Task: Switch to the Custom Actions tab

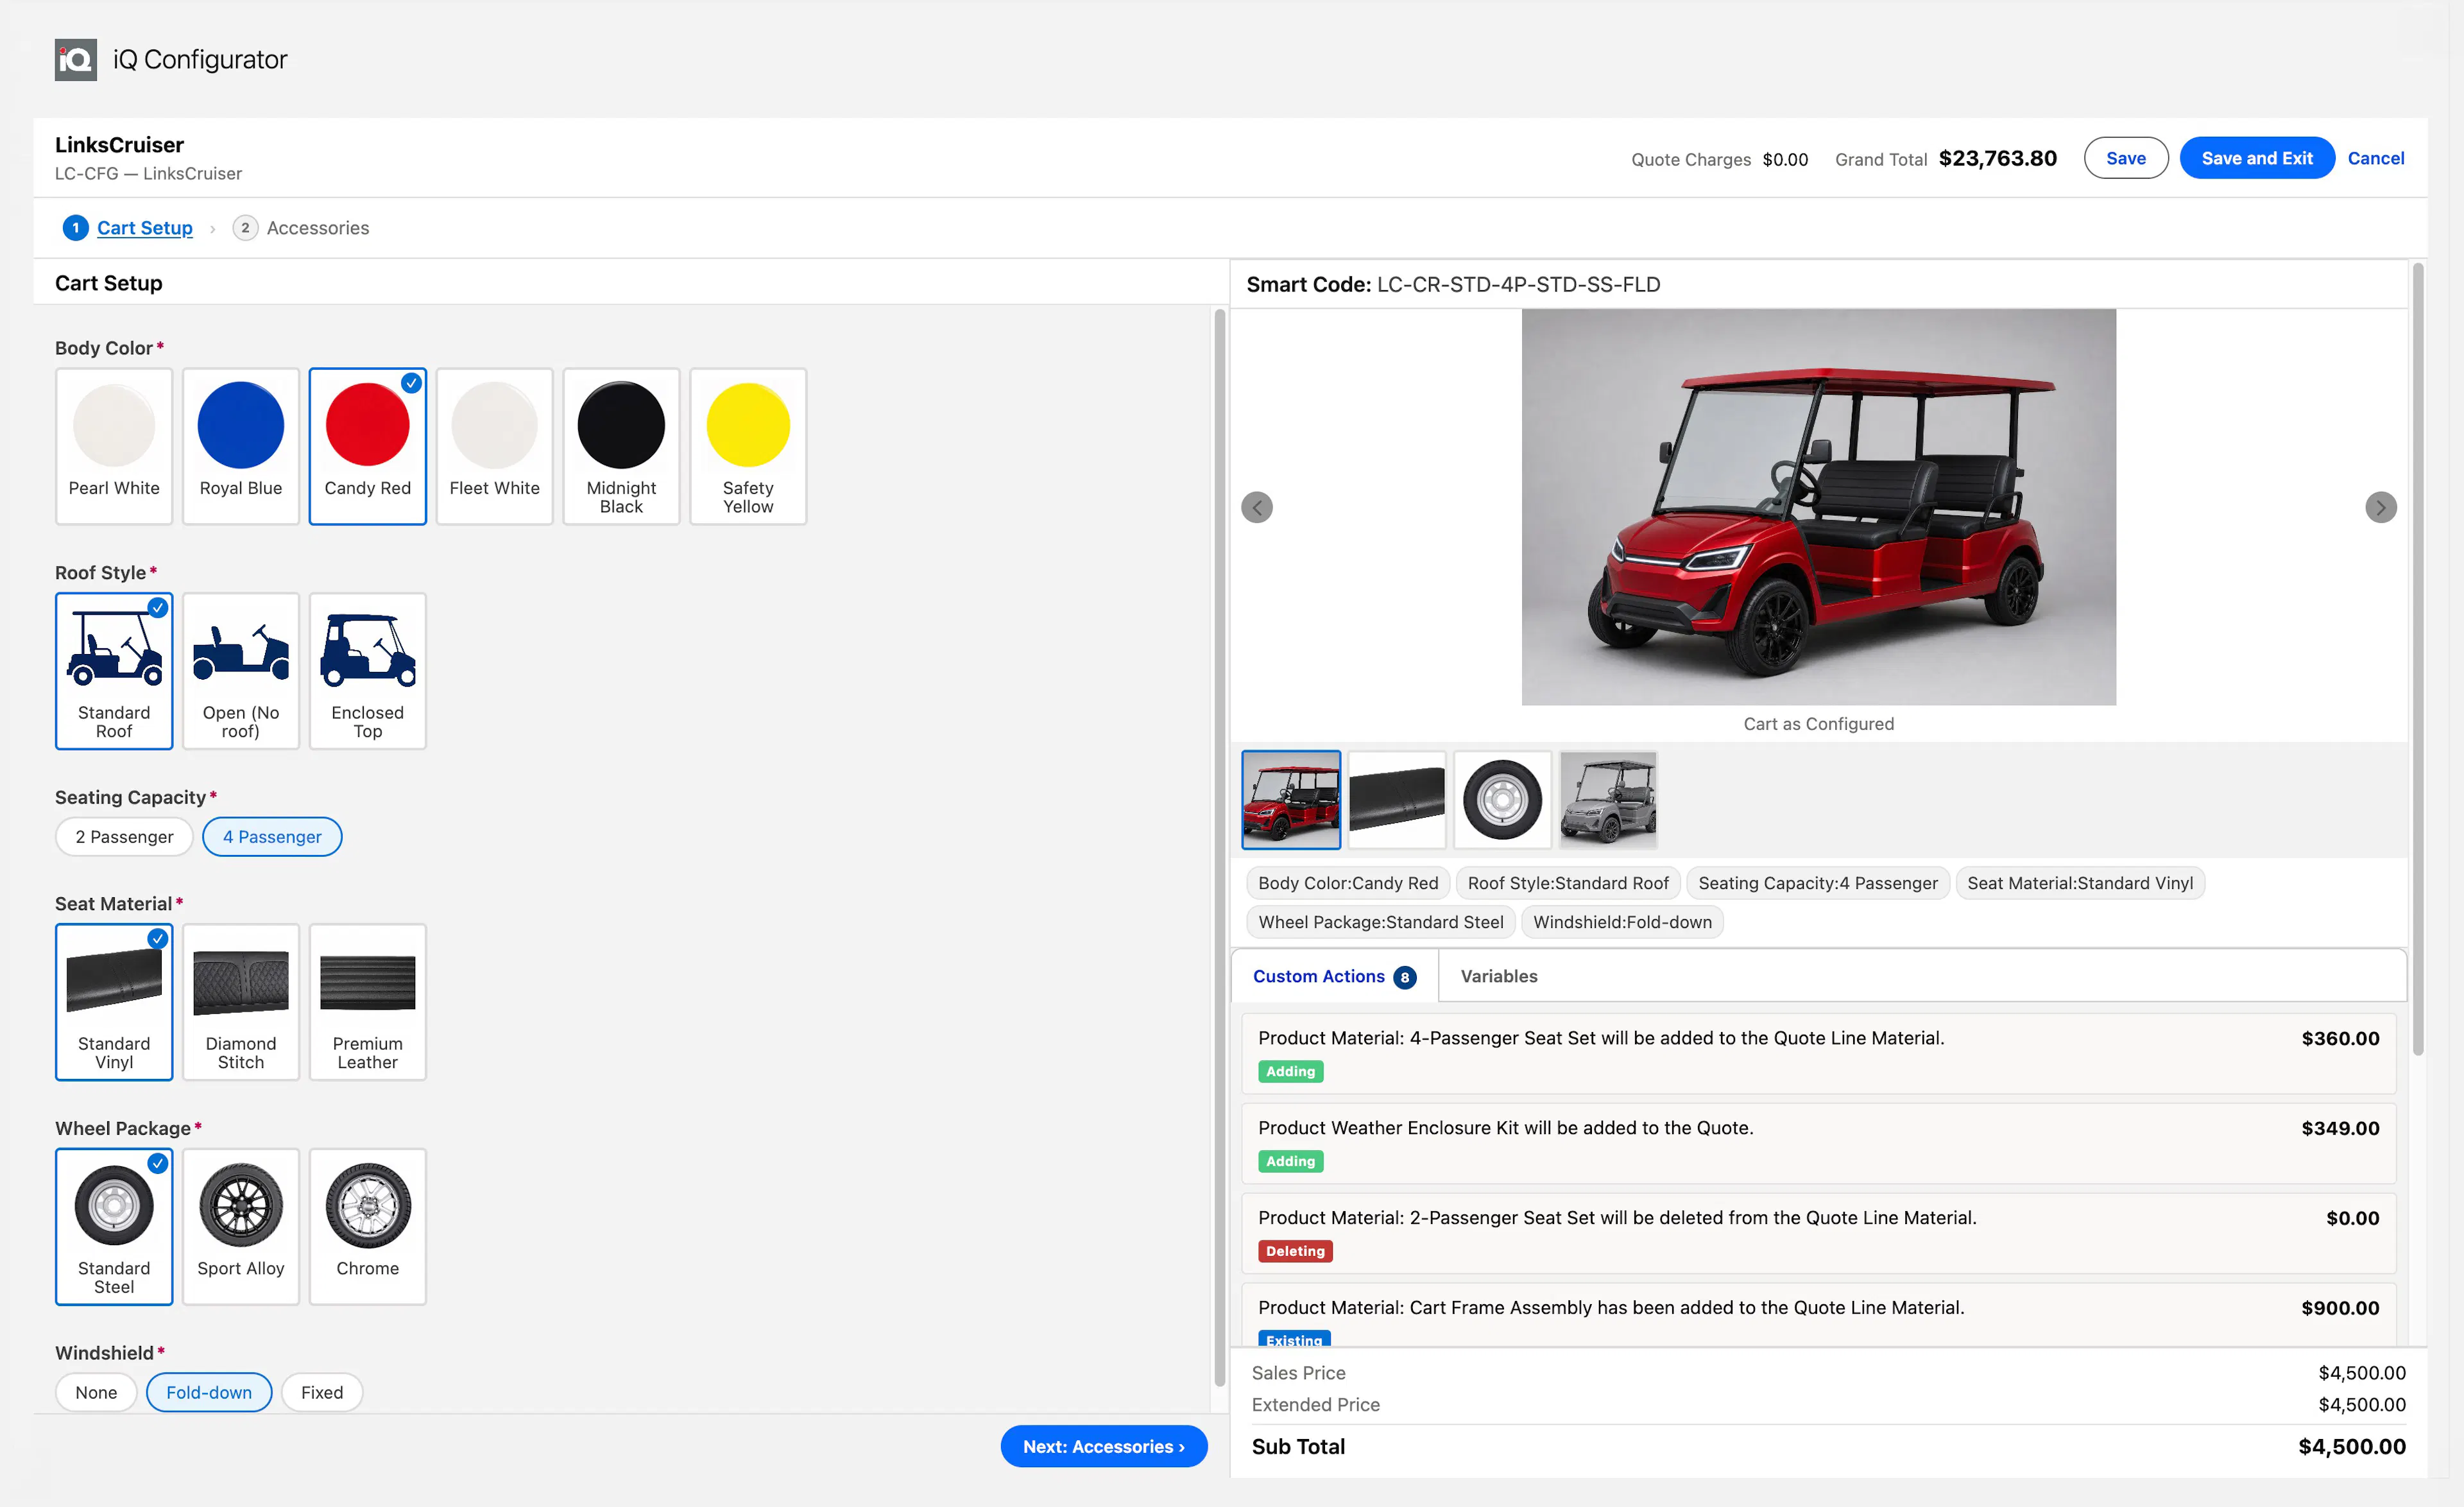Action: coord(1334,976)
